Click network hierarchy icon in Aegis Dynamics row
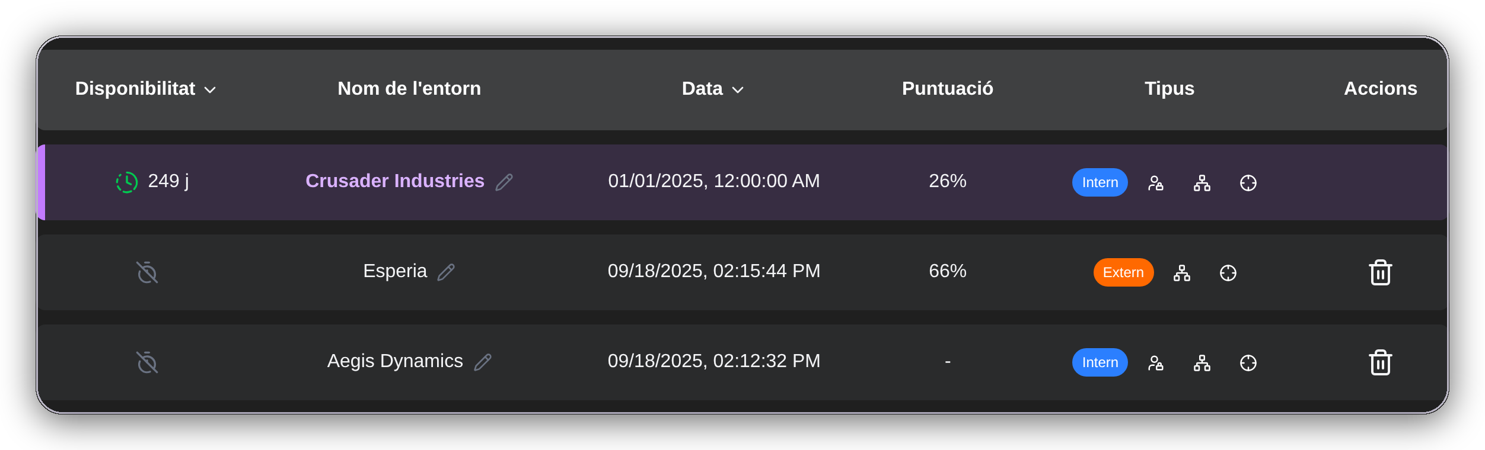This screenshot has height=450, width=1485. 1202,363
